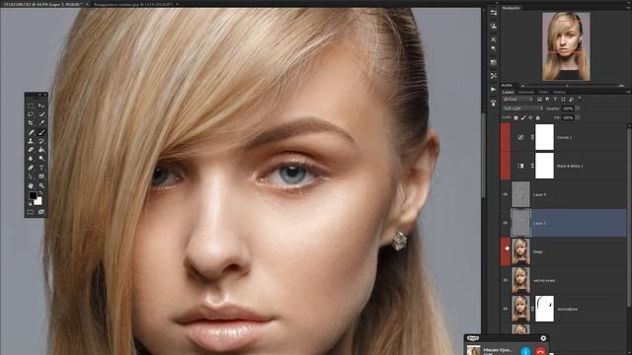Image resolution: width=632 pixels, height=355 pixels.
Task: Click the background white color swatch
Action: [39, 201]
